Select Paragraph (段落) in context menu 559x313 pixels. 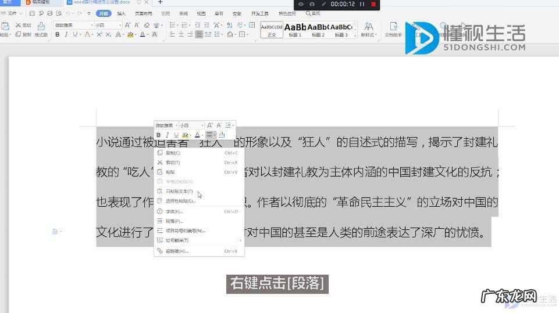pyautogui.click(x=199, y=221)
